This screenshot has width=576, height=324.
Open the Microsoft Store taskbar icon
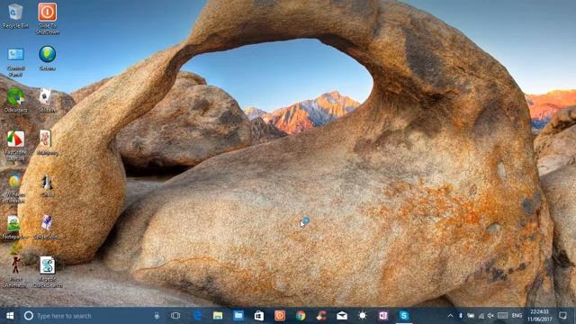tap(259, 316)
